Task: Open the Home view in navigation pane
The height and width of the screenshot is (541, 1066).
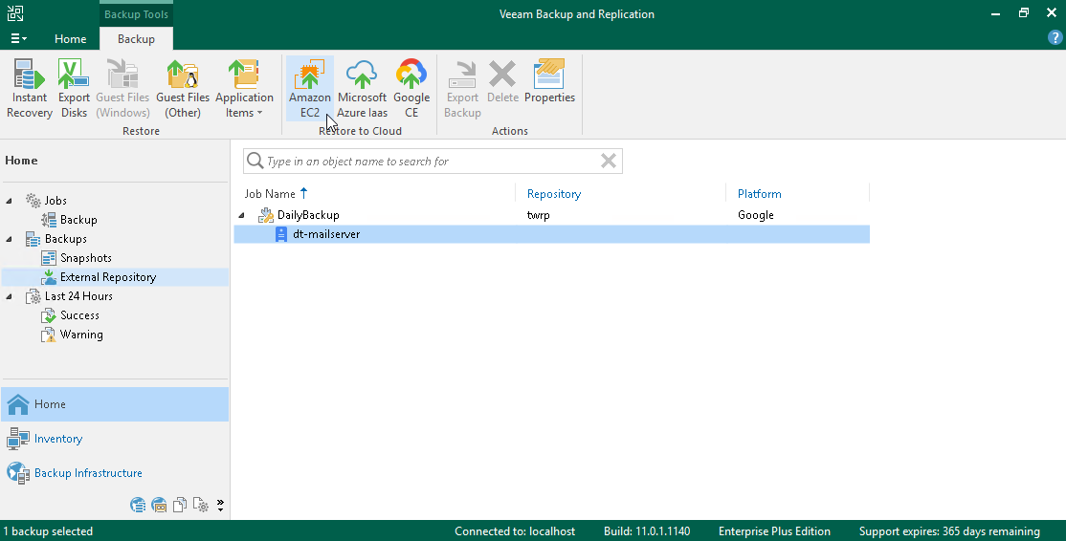Action: (x=115, y=404)
